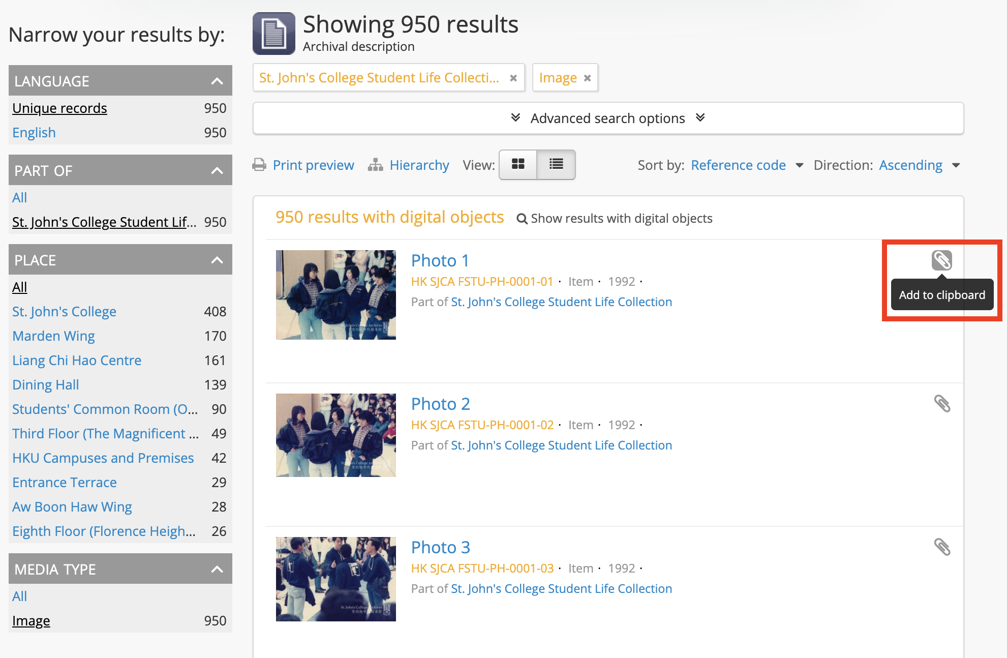
Task: Add Photo 3 to clipboard via paperclip
Action: coord(943,547)
